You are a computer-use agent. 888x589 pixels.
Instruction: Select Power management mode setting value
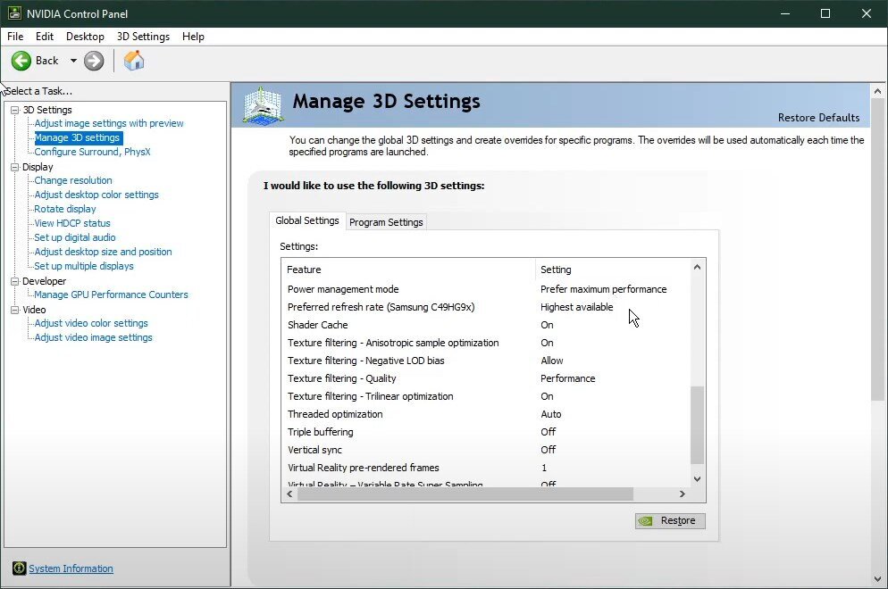click(x=603, y=289)
